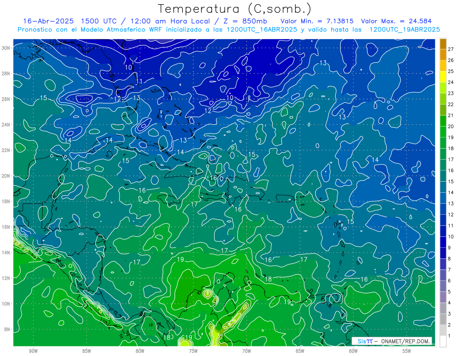Click the latitude label "20N"

(x=6, y=176)
